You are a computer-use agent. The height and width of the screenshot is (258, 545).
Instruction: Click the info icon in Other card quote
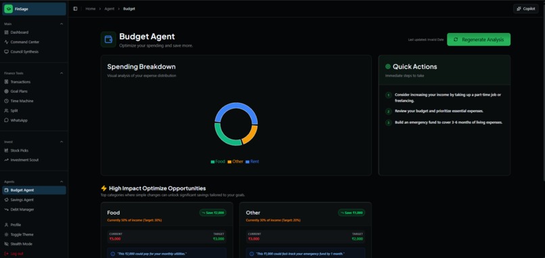252,254
